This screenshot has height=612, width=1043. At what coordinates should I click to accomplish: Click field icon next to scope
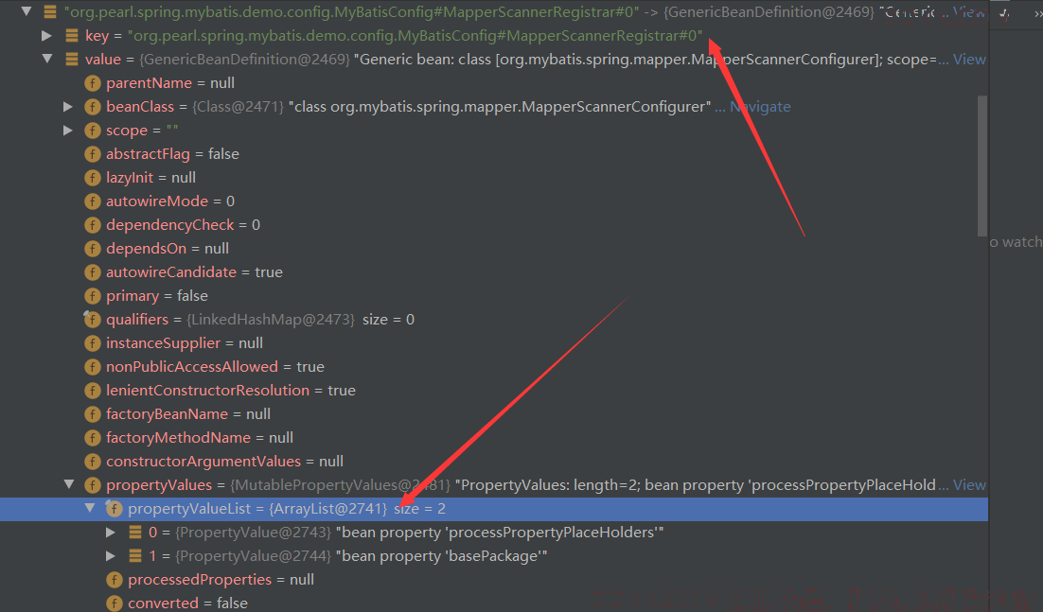tap(93, 131)
